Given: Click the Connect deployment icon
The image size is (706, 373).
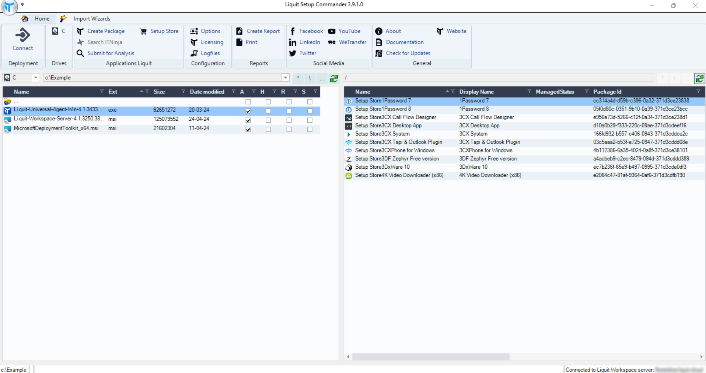Looking at the screenshot, I should (x=22, y=35).
